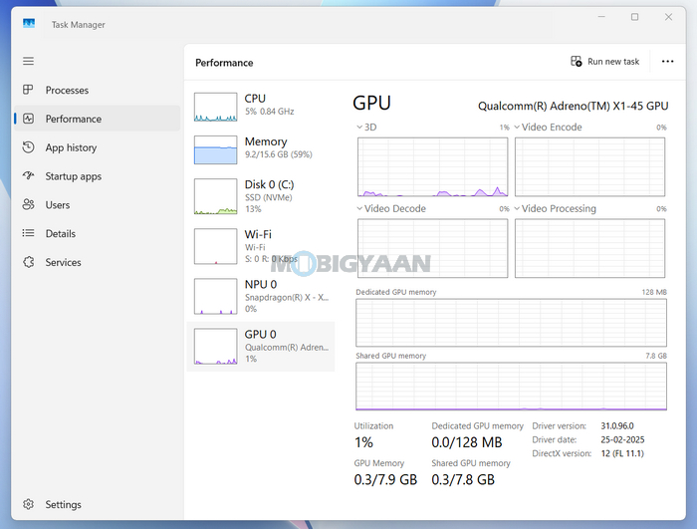Select the GPU 0 mini graph thumbnail

[216, 346]
